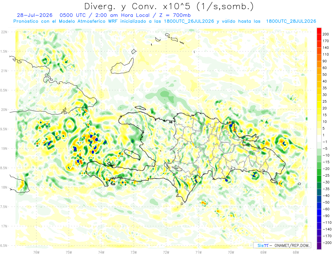Click the valid-until time '1800UTC_28JUL2026'
Viewport: 332px width, 256px height.
click(291, 21)
